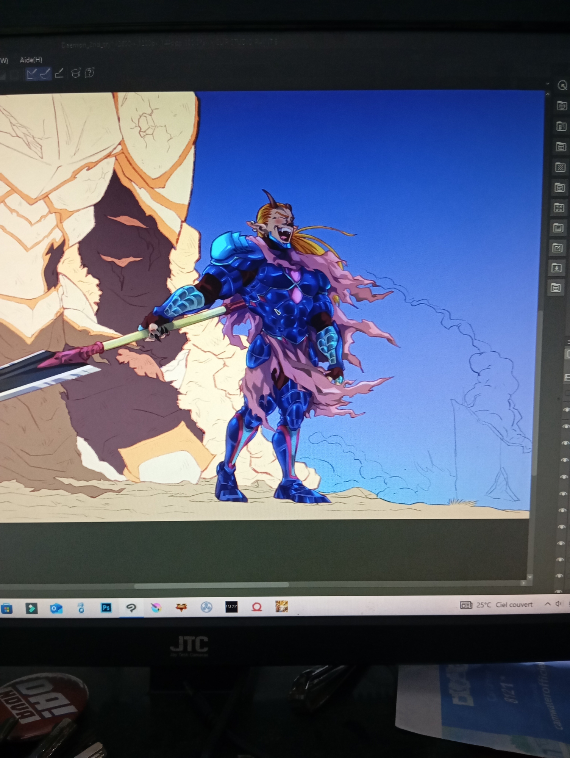Expand the system tray hidden icons chevron
The height and width of the screenshot is (758, 570).
click(x=547, y=604)
